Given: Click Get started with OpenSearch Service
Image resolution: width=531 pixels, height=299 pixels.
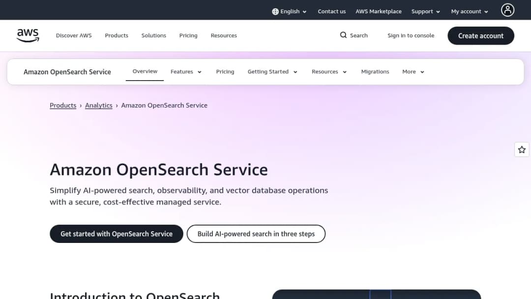Looking at the screenshot, I should pyautogui.click(x=117, y=234).
